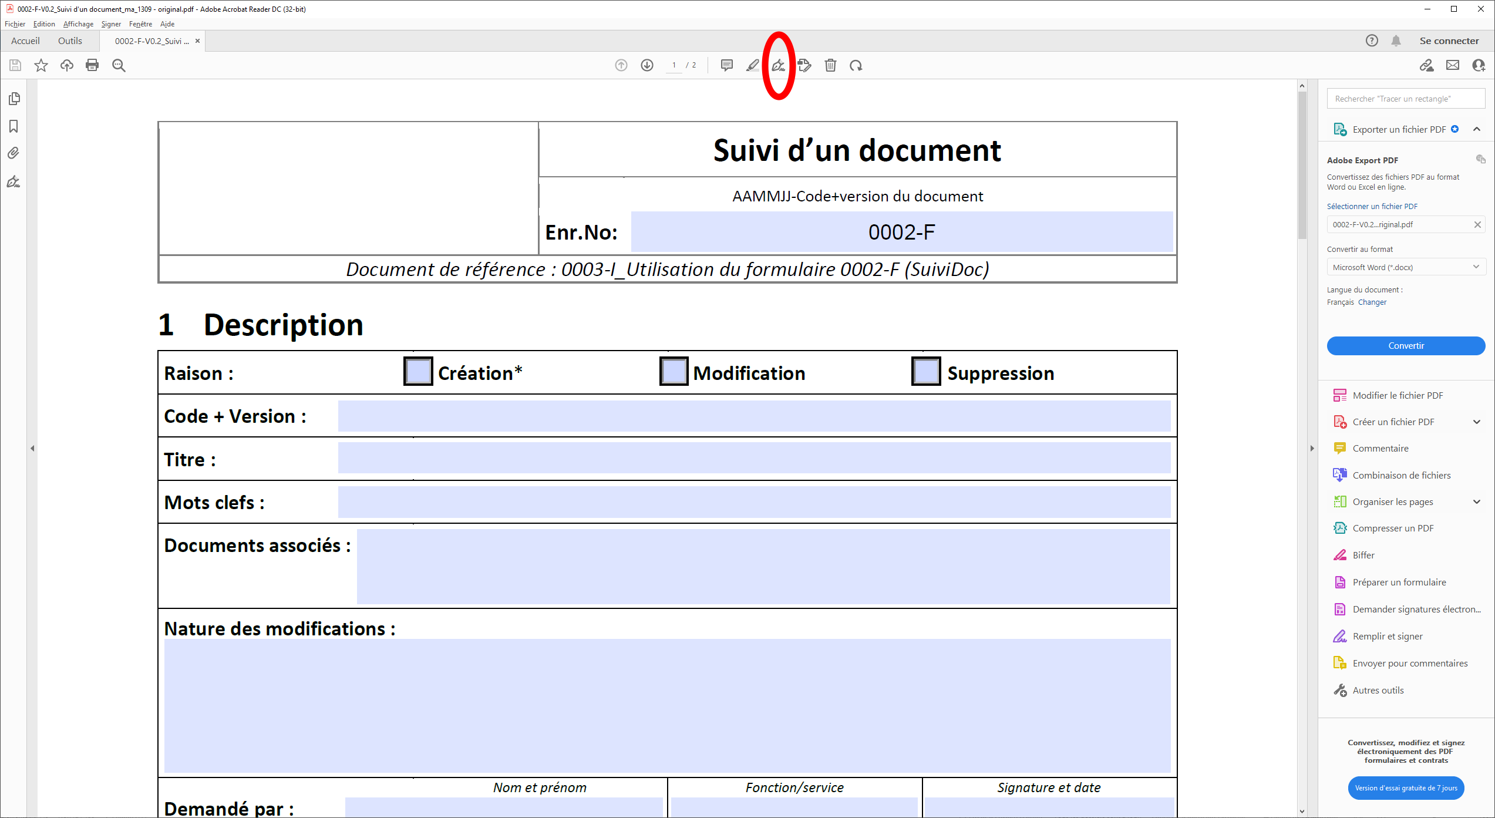Click the Delete pages trash icon
The height and width of the screenshot is (818, 1495).
point(830,65)
